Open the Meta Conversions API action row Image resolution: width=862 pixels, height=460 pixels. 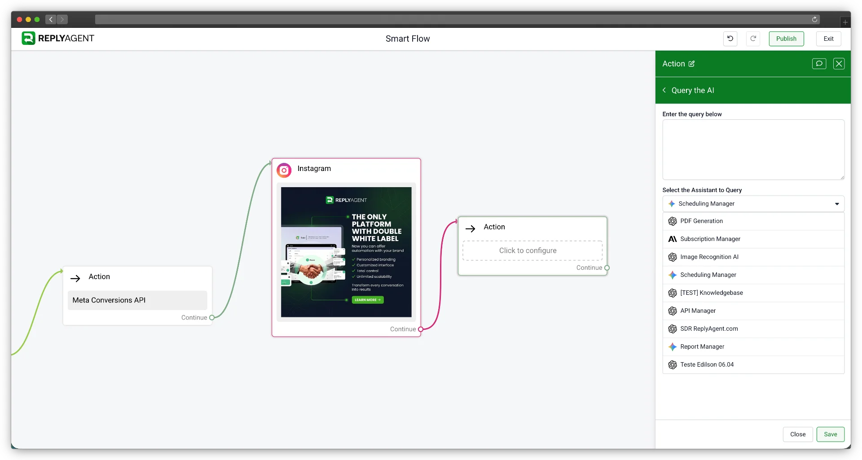pyautogui.click(x=137, y=300)
